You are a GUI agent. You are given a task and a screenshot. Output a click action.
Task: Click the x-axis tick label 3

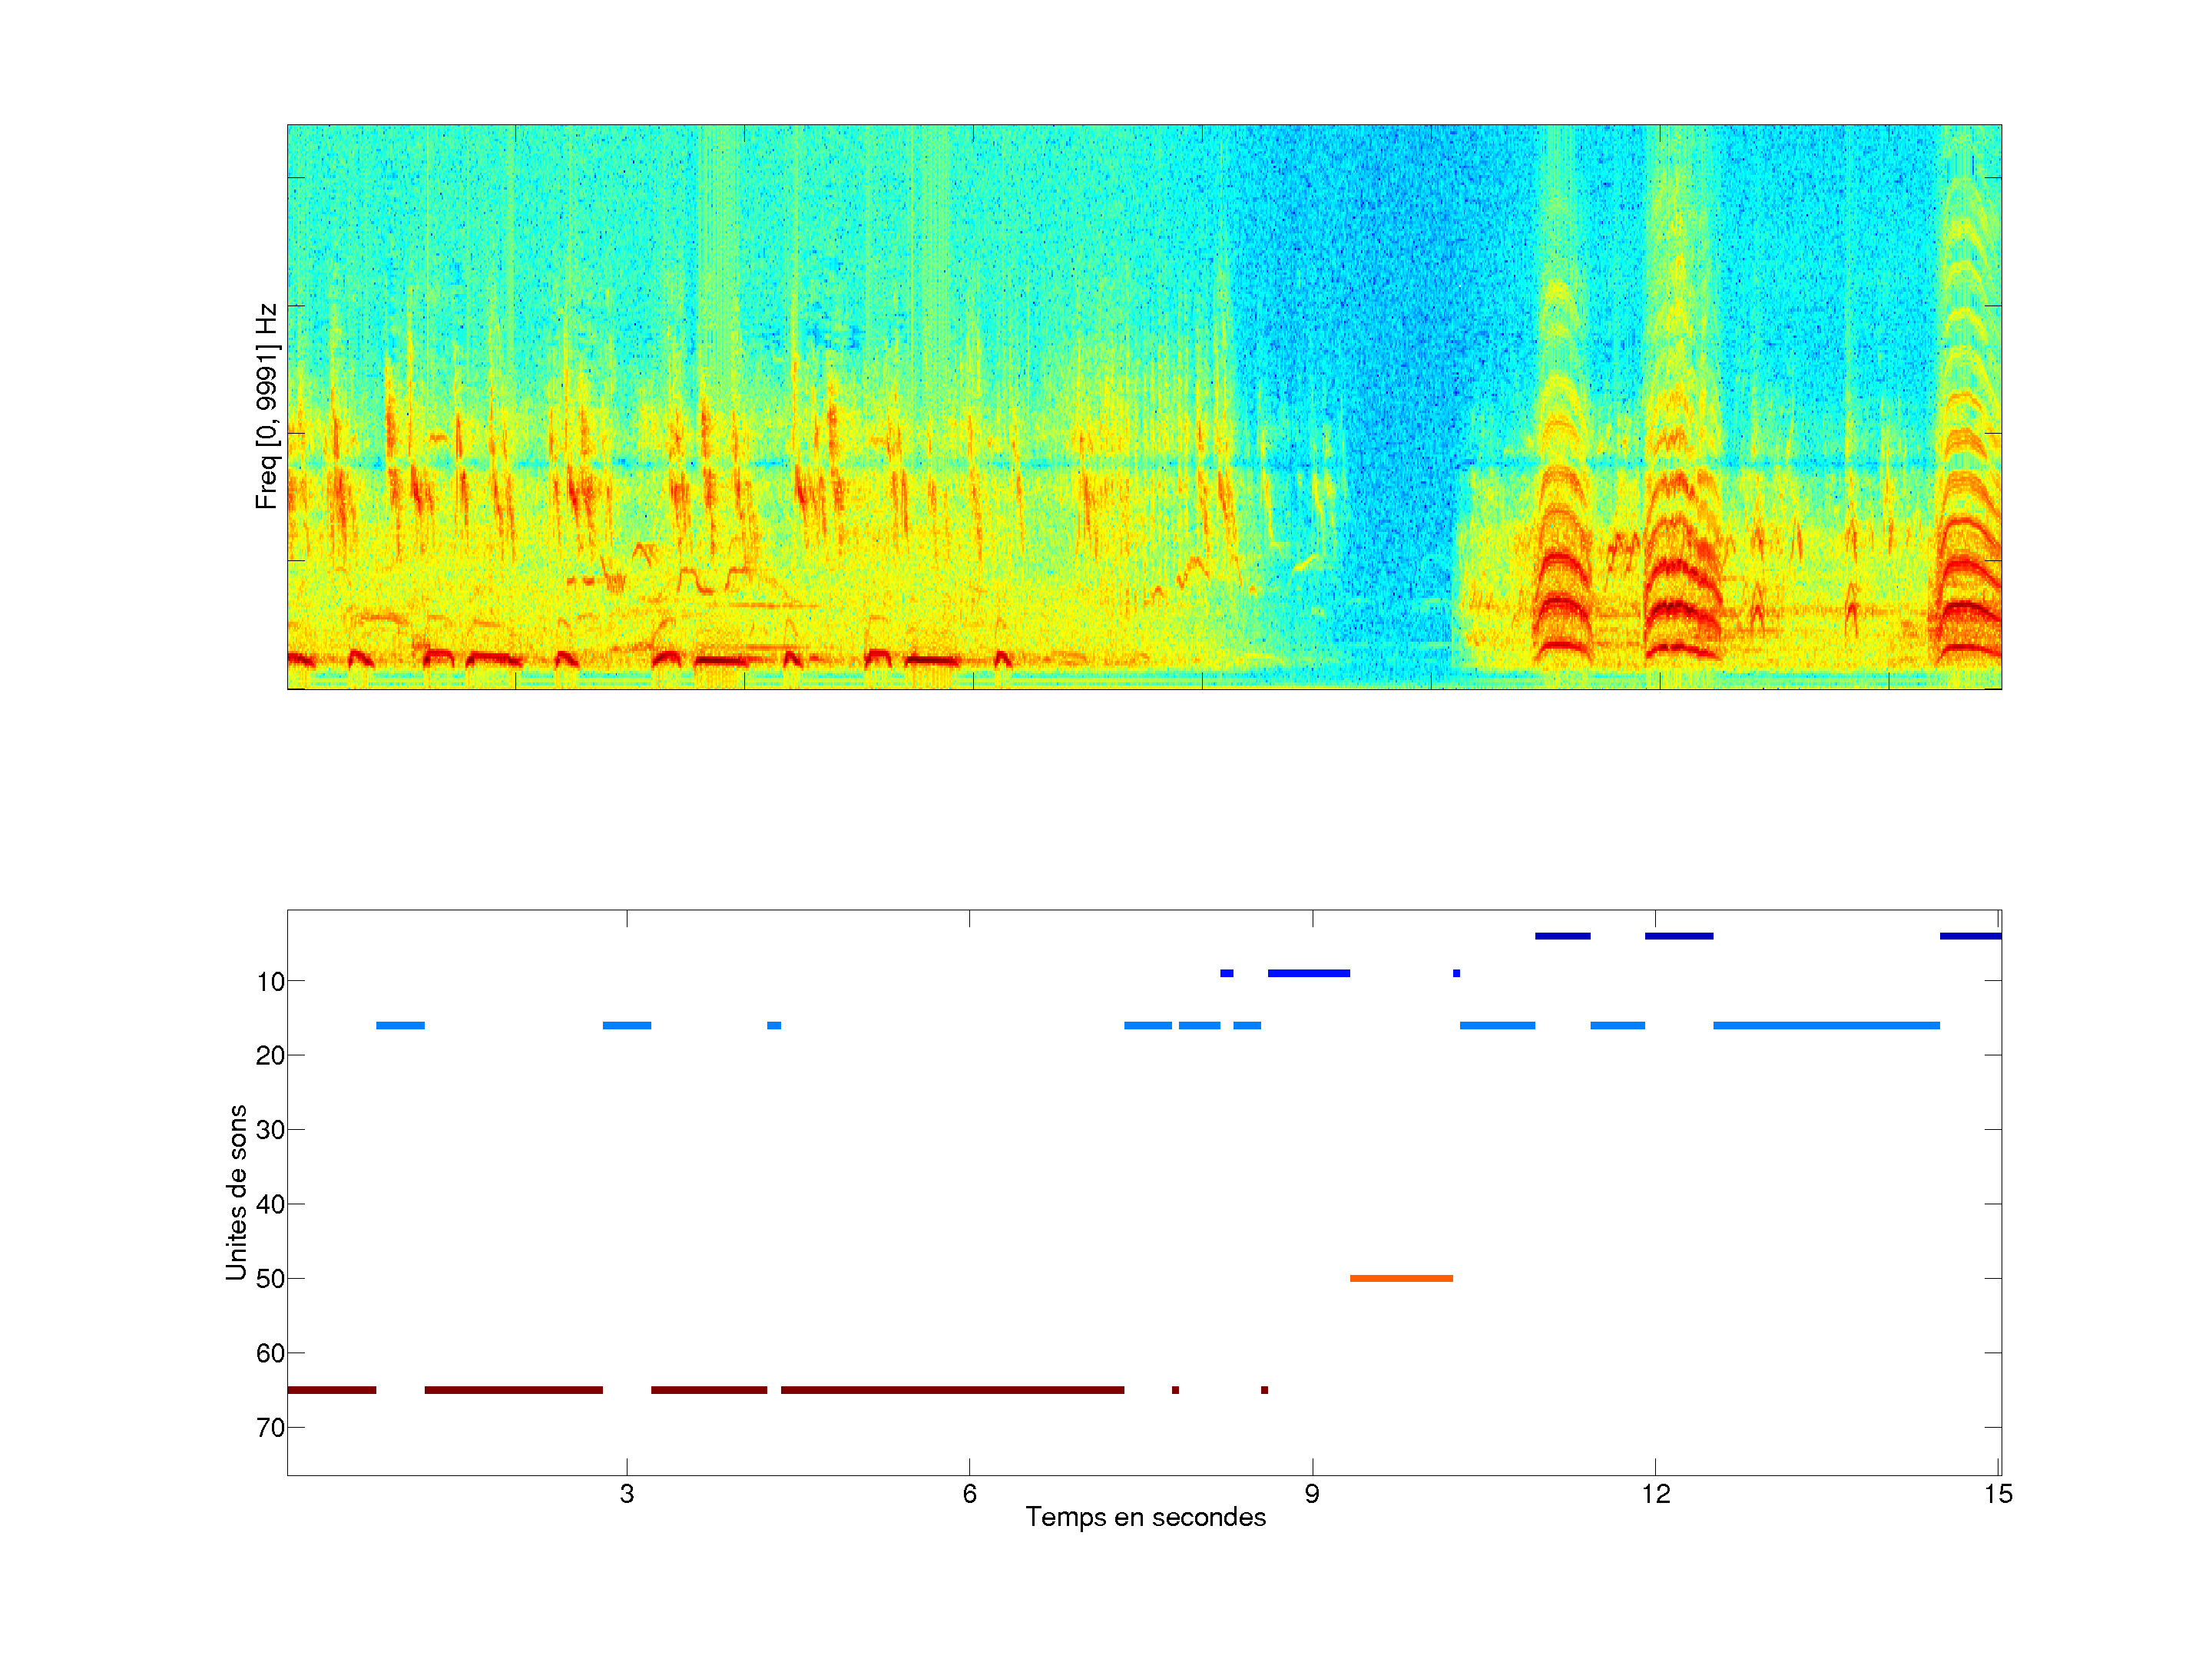(x=626, y=1494)
